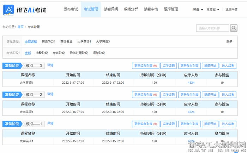Click the iFlytek AI exam logo
Image resolution: width=247 pixels, height=153 pixels.
[x=26, y=9]
